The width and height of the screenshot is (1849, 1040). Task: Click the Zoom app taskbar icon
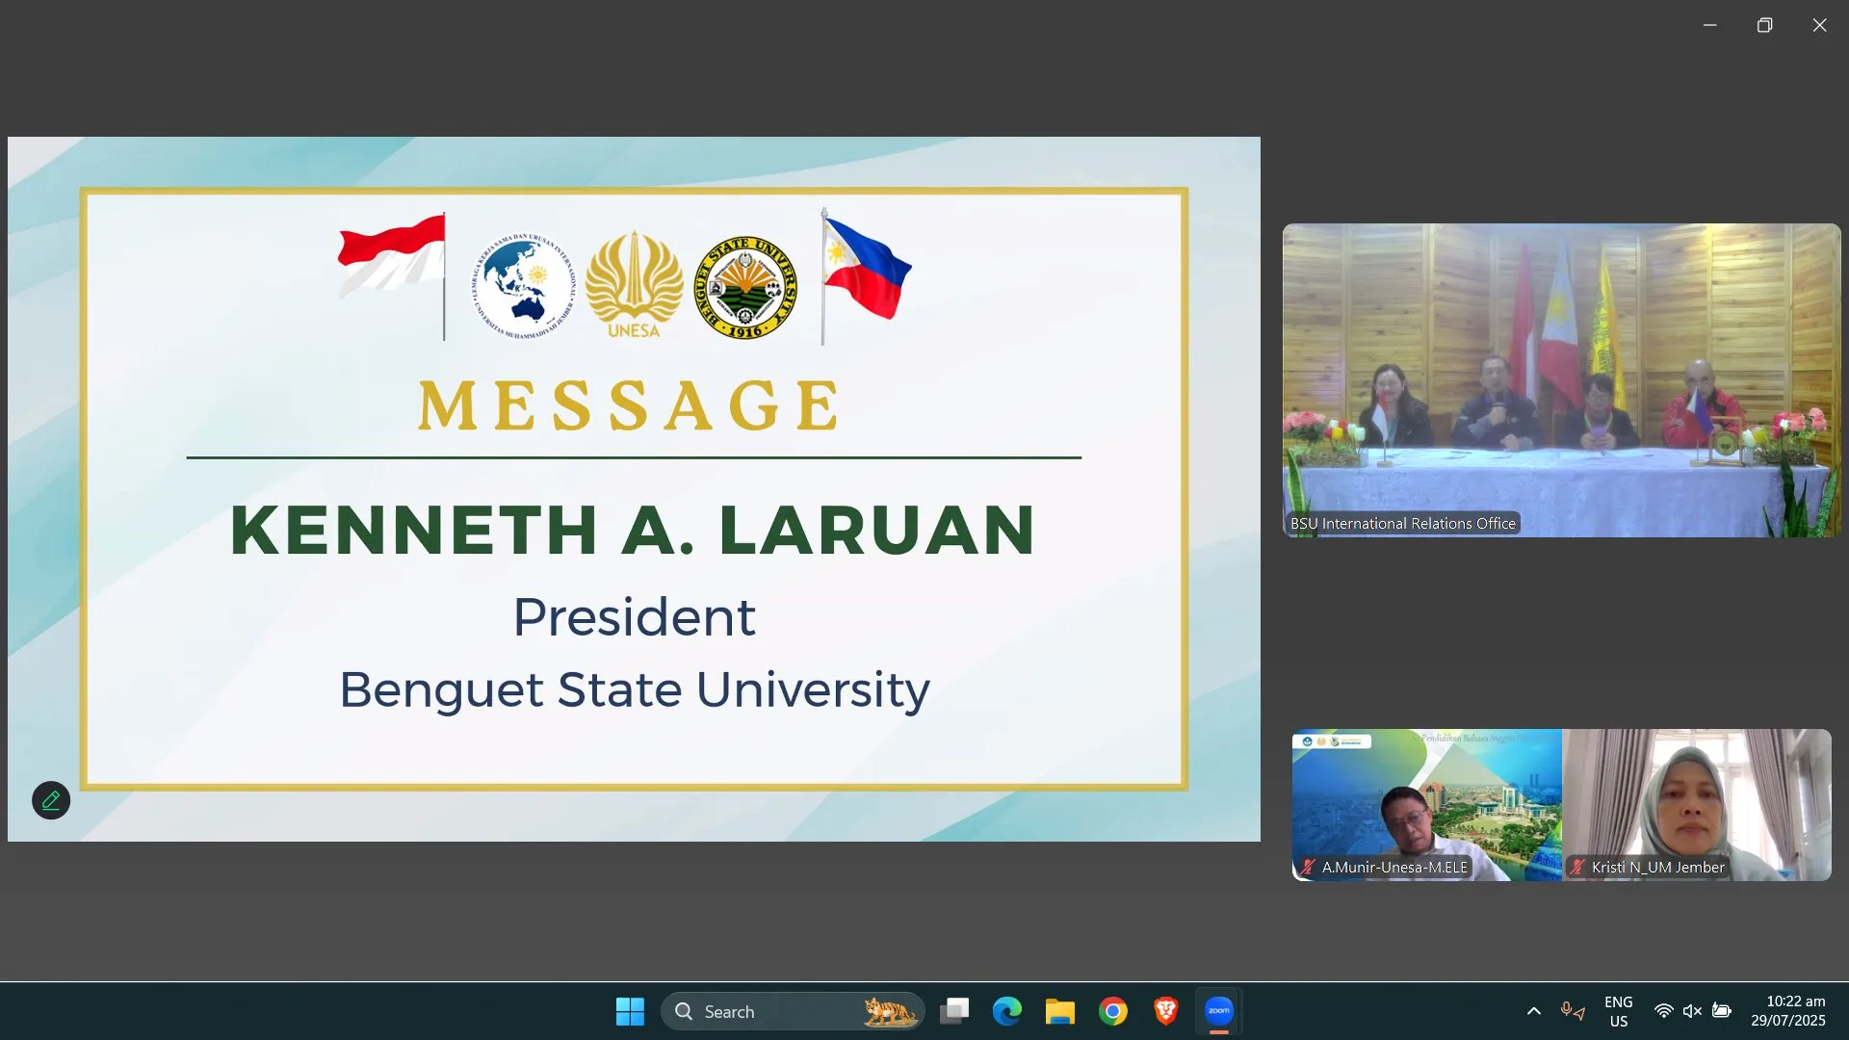tap(1219, 1011)
